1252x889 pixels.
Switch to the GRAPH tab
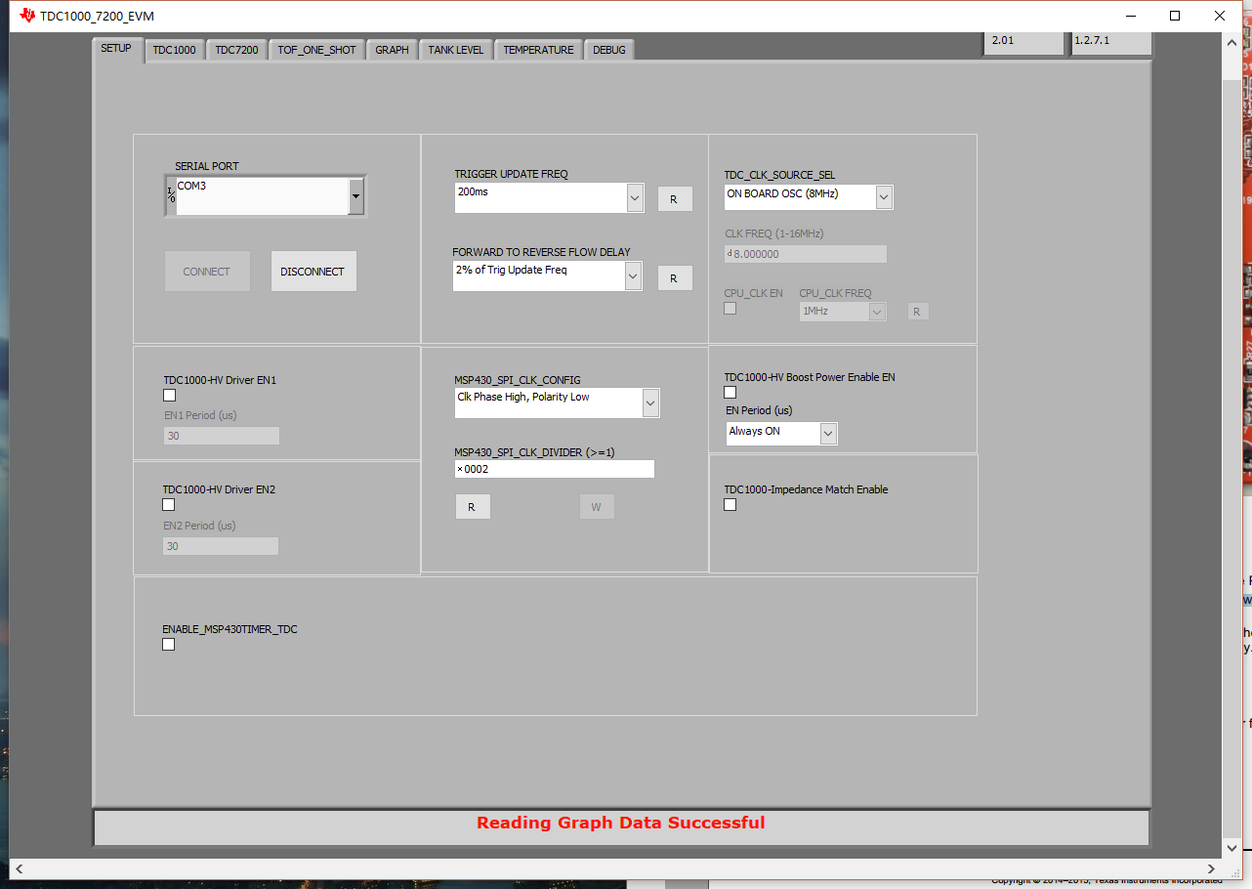click(x=393, y=50)
